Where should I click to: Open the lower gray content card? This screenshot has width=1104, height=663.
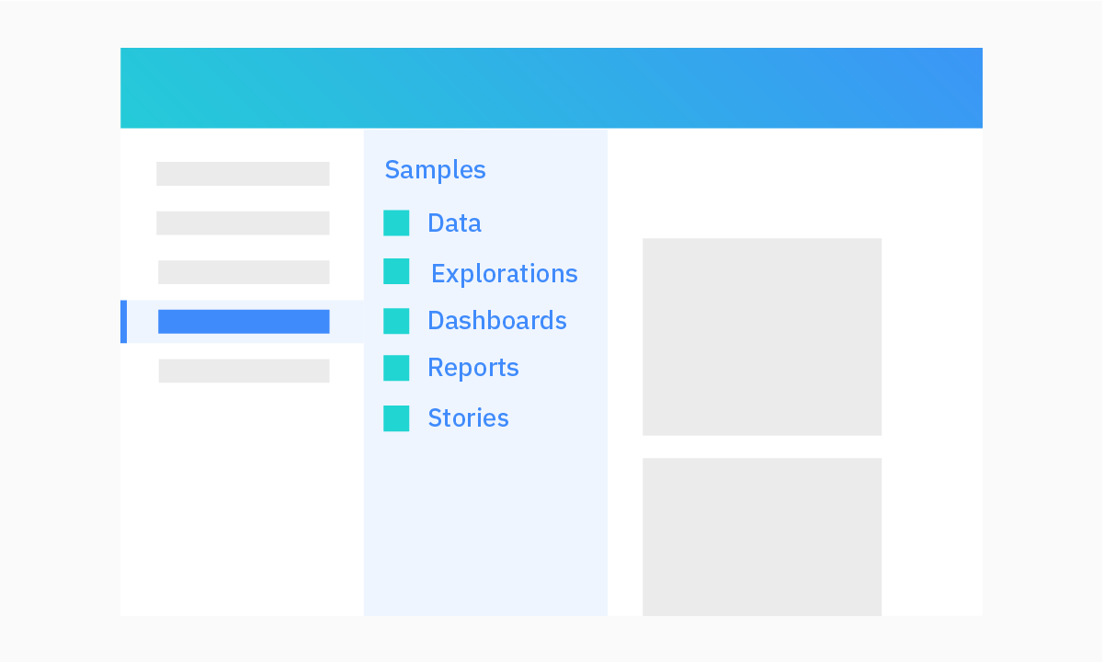click(x=761, y=537)
